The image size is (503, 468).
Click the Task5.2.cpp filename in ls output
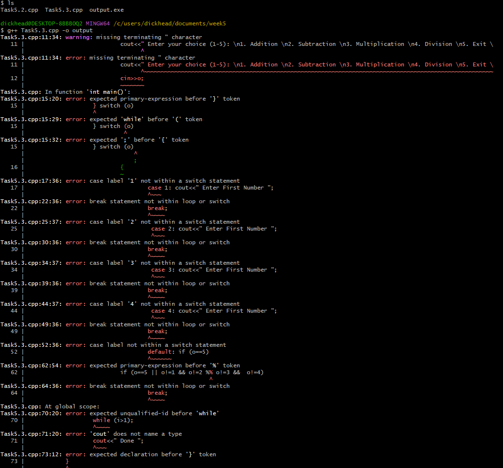point(19,9)
